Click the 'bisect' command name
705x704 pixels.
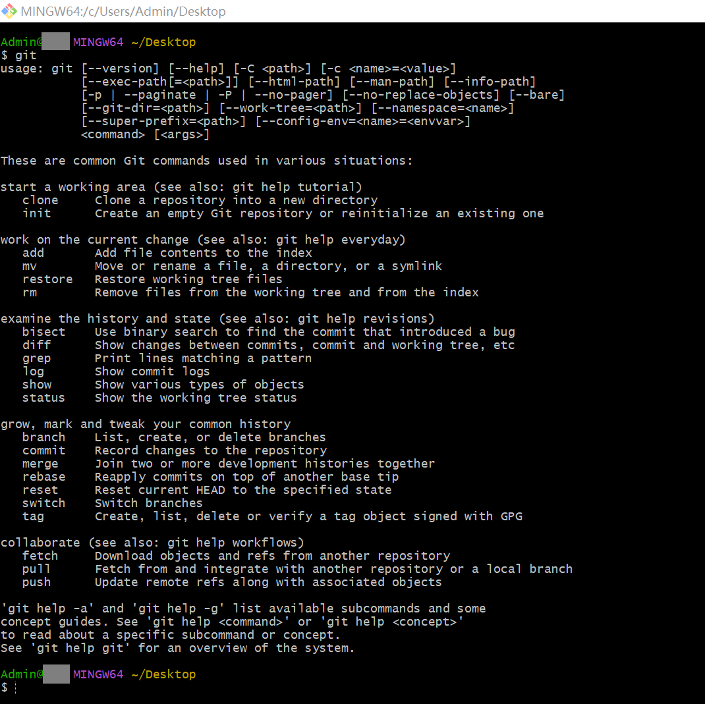click(44, 332)
